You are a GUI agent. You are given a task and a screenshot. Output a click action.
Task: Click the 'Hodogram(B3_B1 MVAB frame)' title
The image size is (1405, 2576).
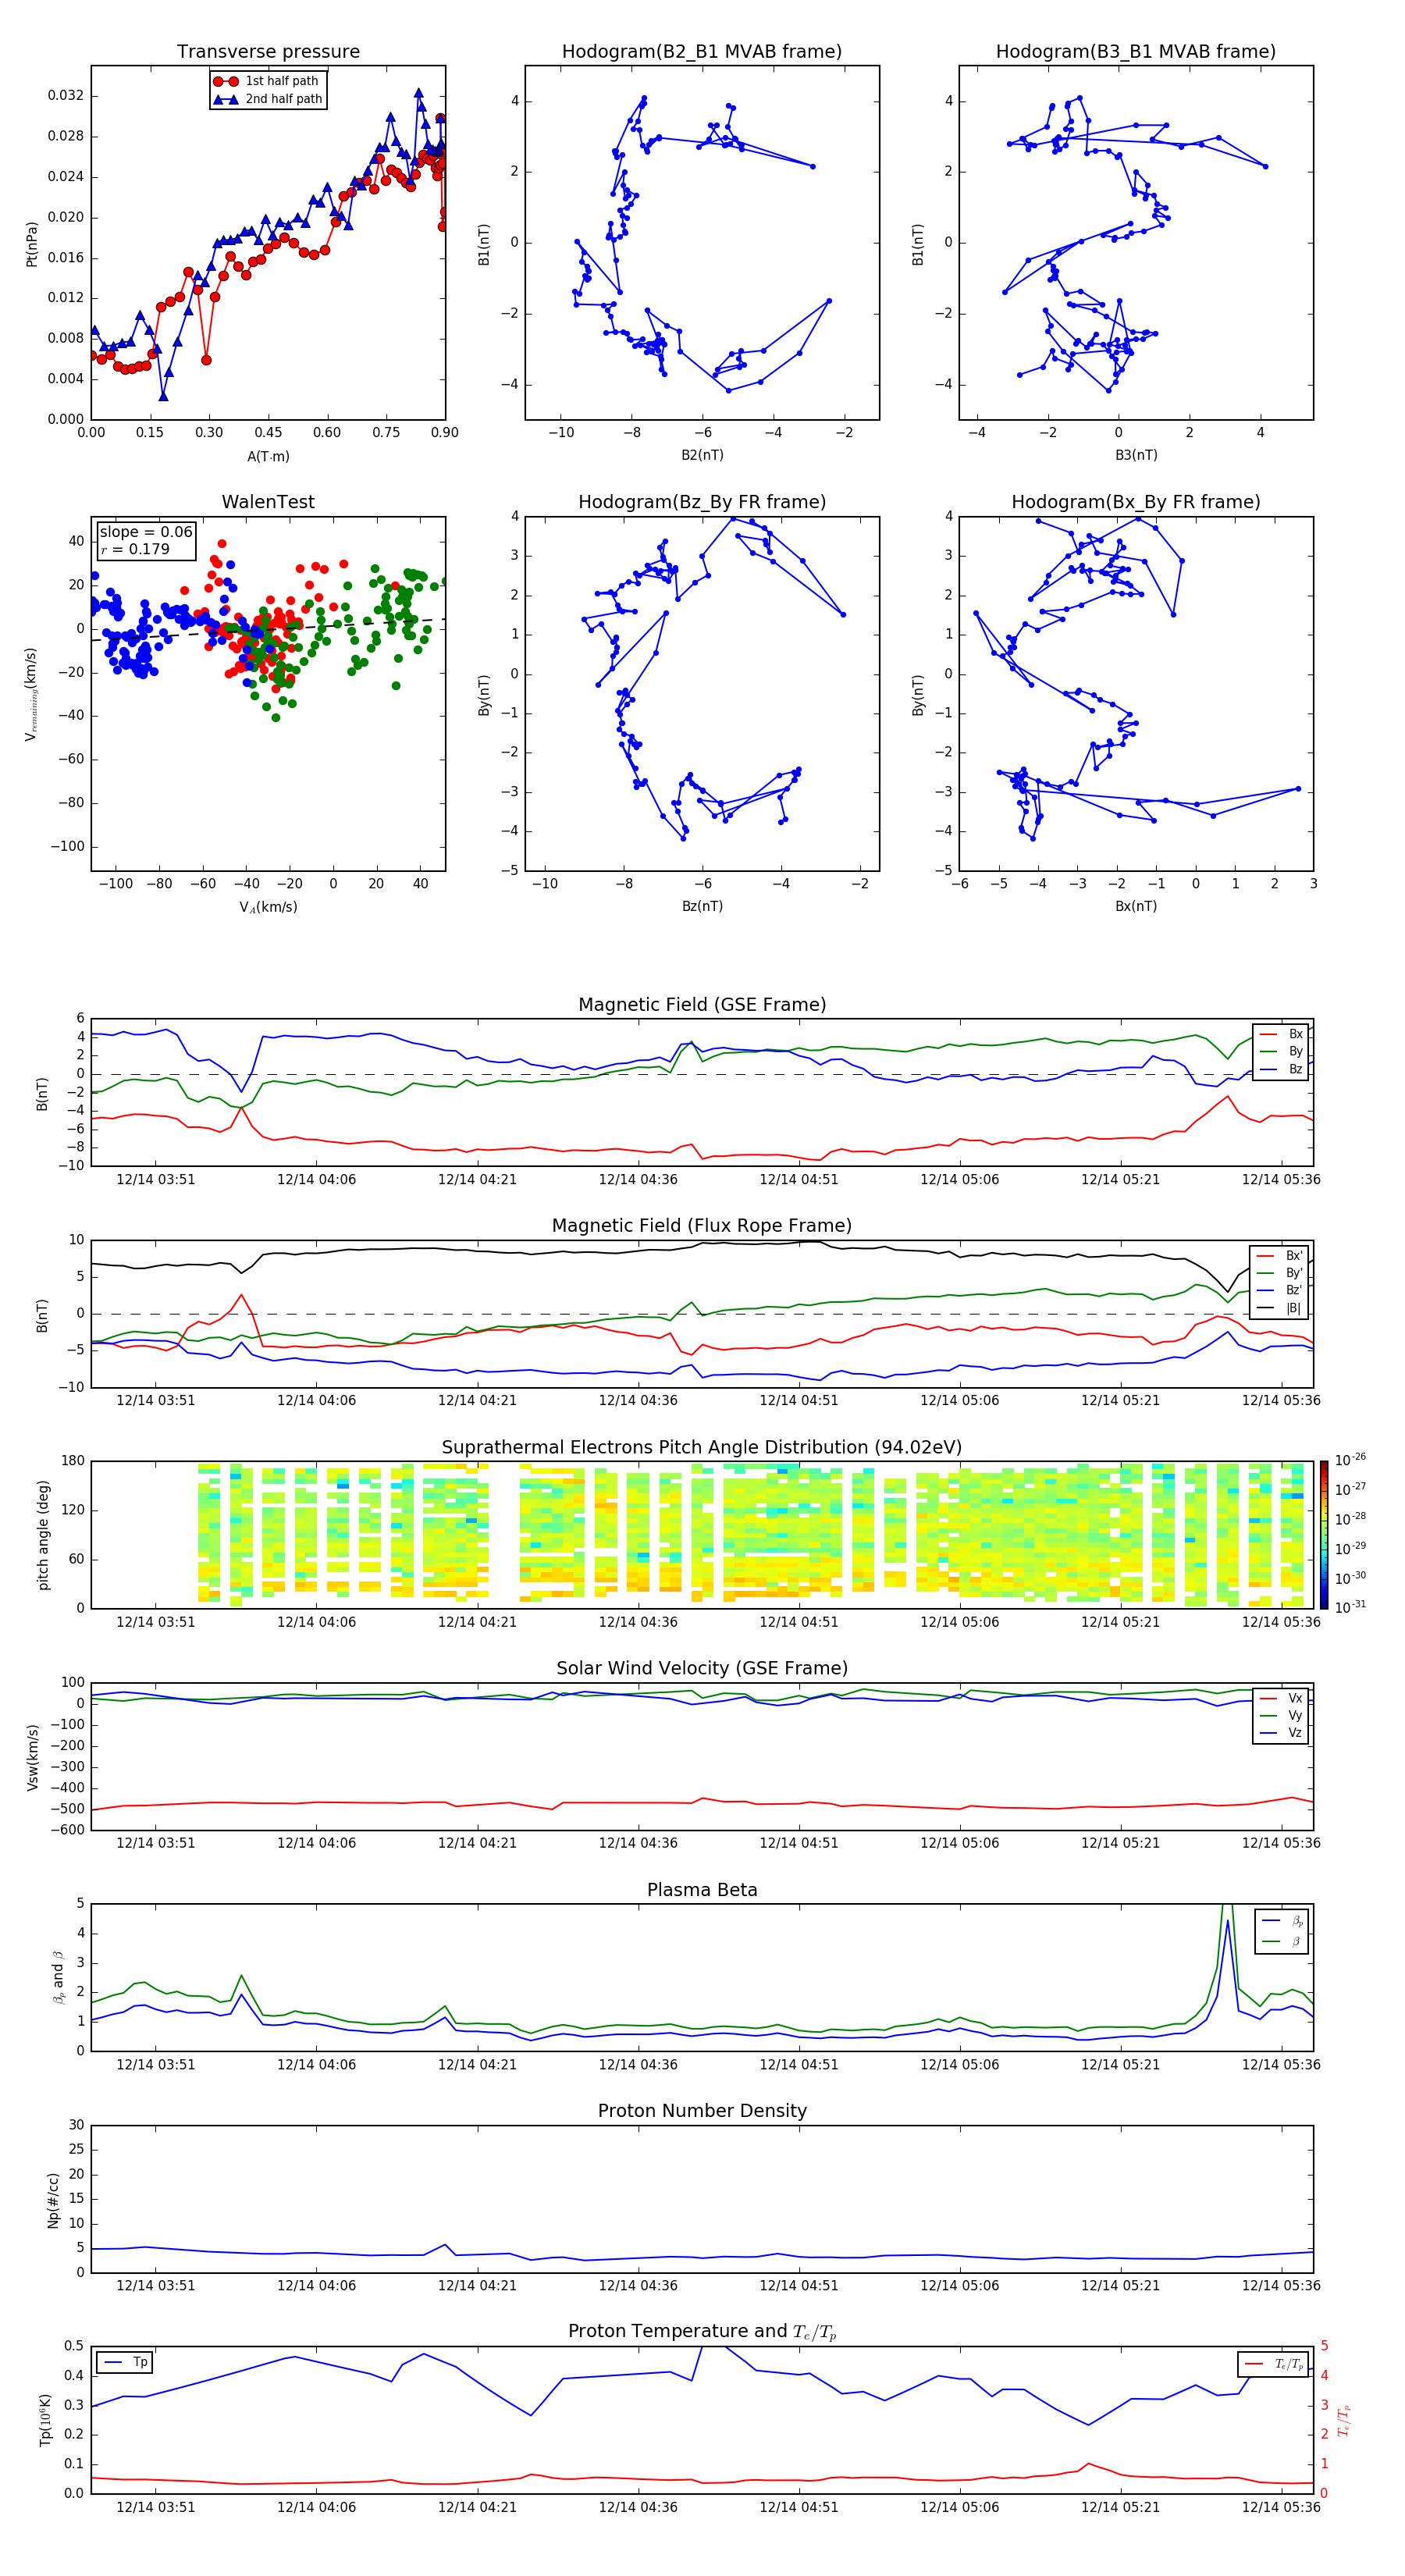pos(1136,52)
